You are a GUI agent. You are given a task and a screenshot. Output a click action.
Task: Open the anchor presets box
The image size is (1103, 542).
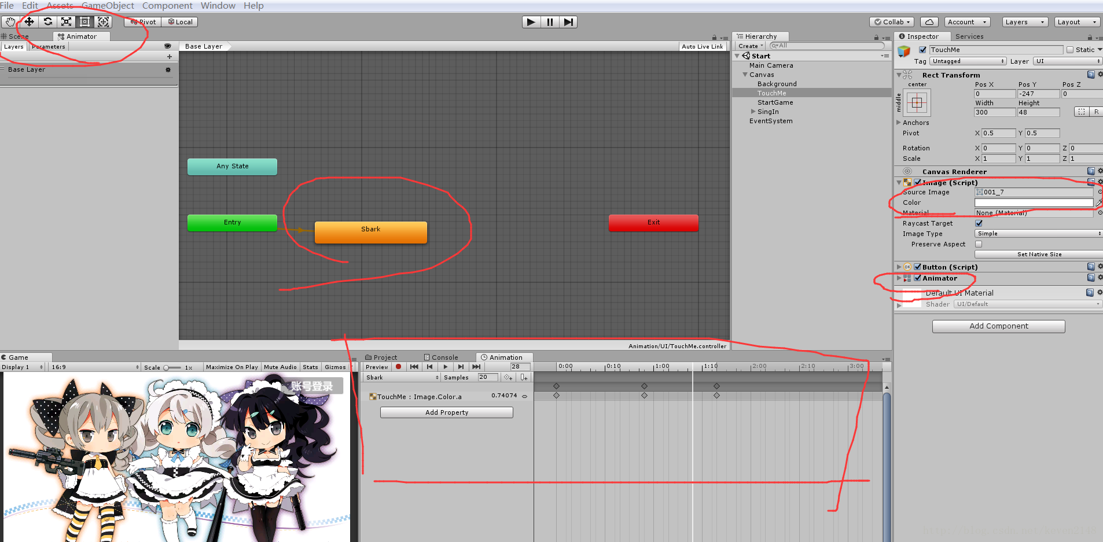917,104
